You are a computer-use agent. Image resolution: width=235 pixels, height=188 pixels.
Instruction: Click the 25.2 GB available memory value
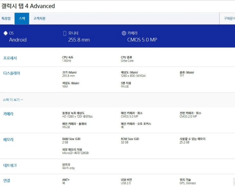(x=184, y=142)
